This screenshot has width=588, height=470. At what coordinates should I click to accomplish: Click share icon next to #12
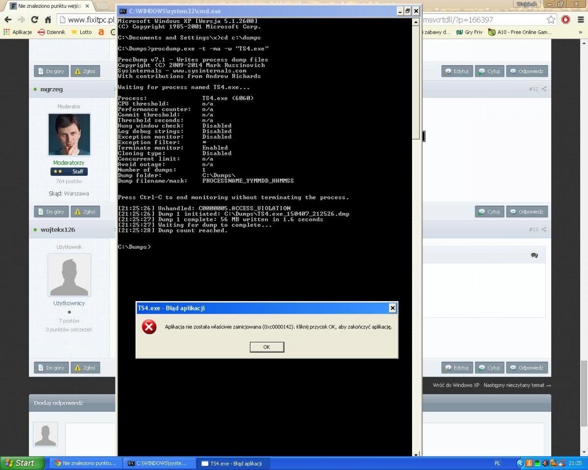pos(543,89)
